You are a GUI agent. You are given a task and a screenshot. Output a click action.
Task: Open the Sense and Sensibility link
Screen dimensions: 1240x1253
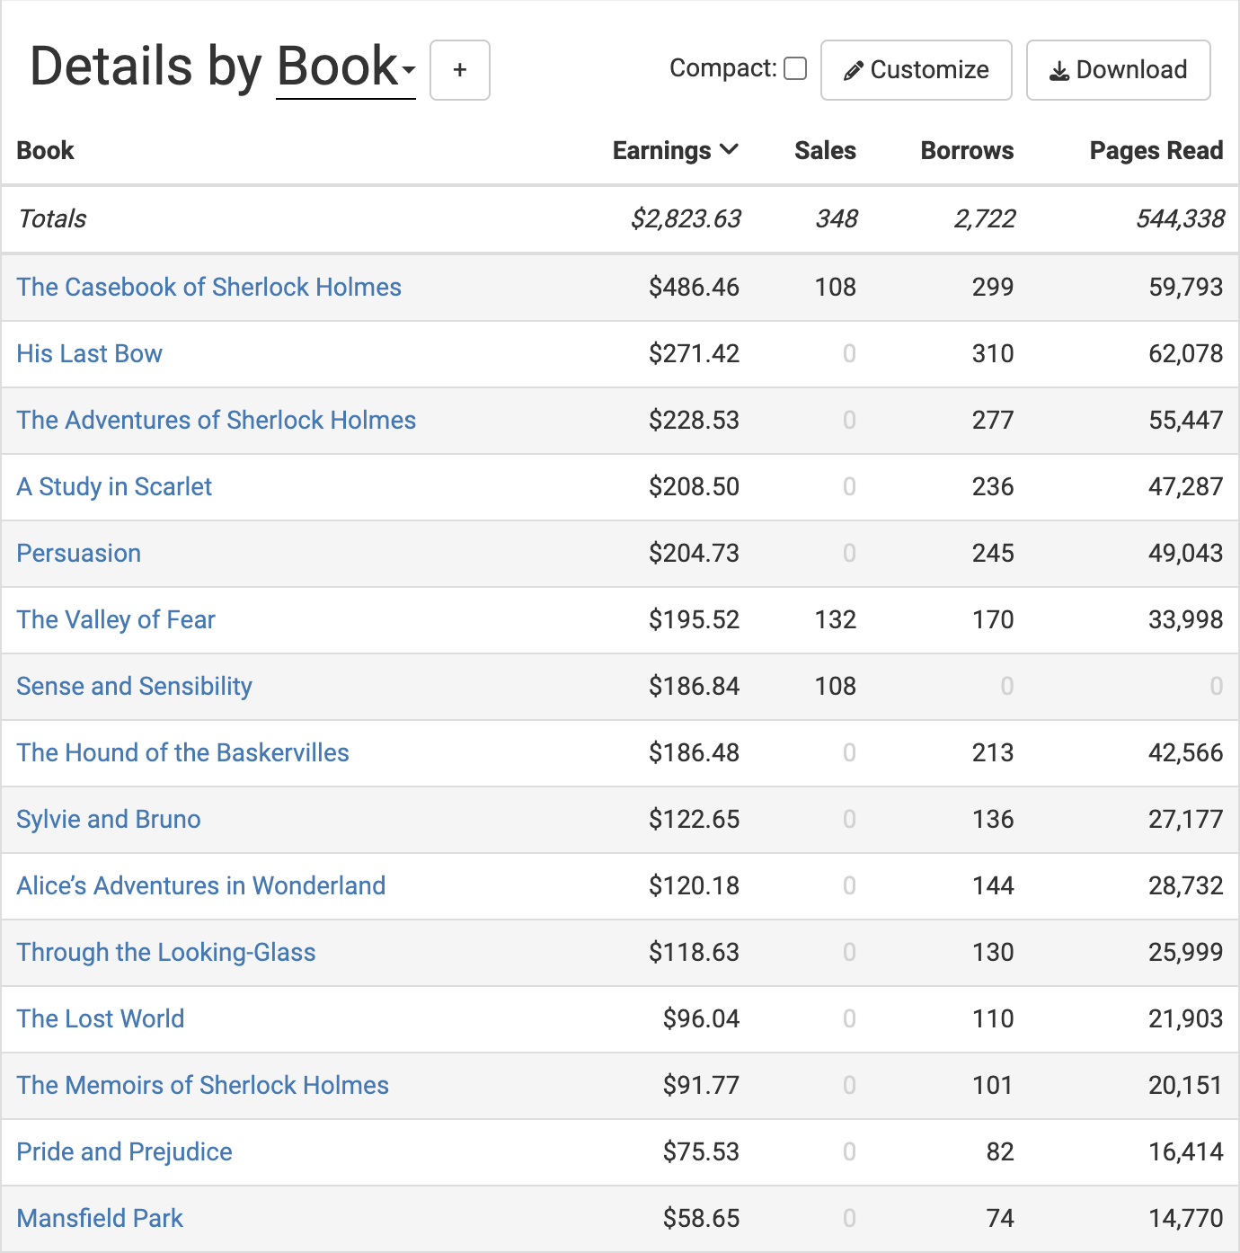(x=135, y=686)
